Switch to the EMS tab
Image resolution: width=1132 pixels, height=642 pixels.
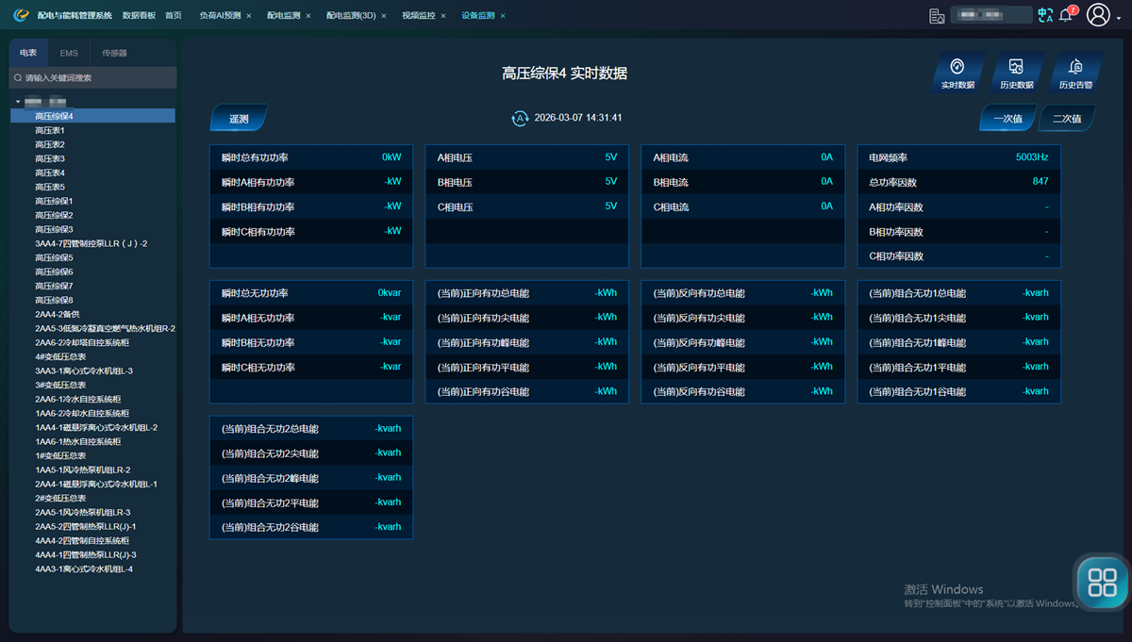click(69, 53)
